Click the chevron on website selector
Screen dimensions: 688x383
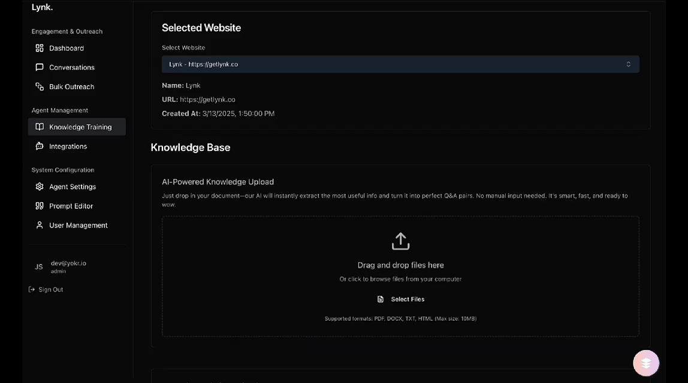(x=628, y=64)
